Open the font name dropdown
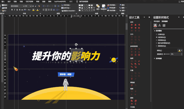The width and height of the screenshot is (184, 109). pos(24,6)
